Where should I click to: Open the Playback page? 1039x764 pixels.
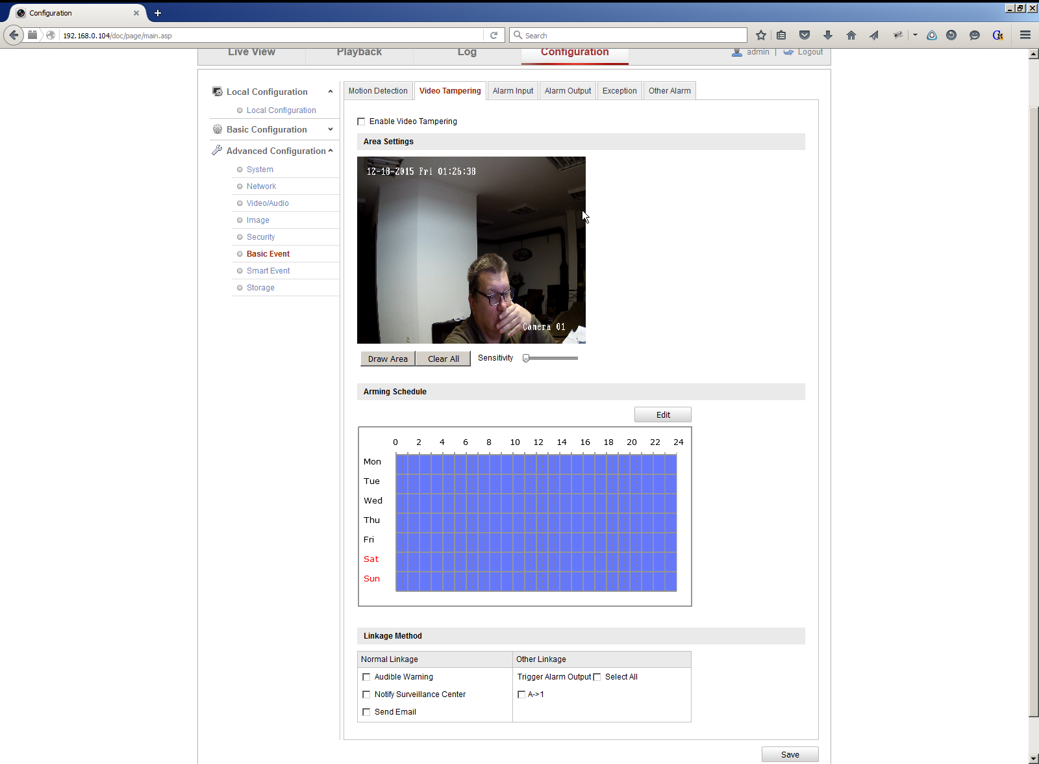tap(359, 53)
